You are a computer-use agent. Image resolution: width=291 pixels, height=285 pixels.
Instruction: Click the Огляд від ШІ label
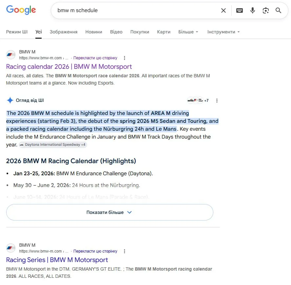[x=30, y=100]
